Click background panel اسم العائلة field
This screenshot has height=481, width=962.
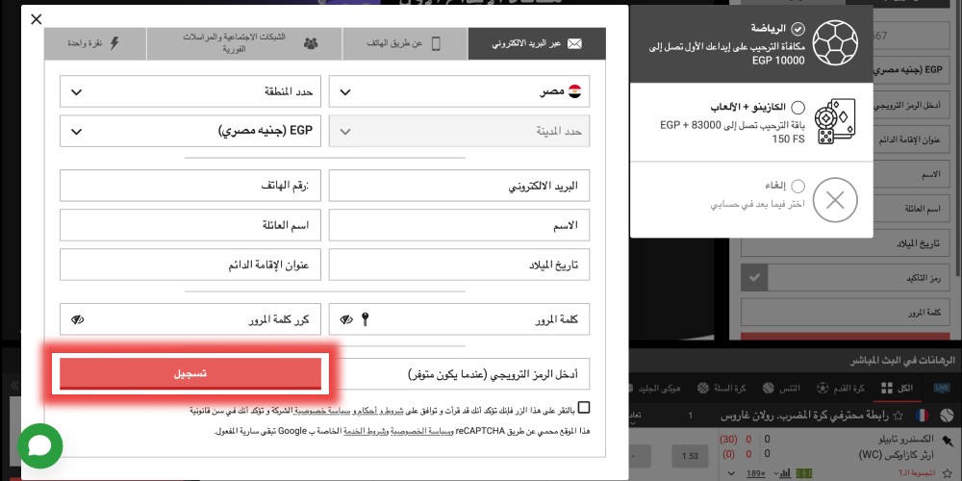click(911, 209)
